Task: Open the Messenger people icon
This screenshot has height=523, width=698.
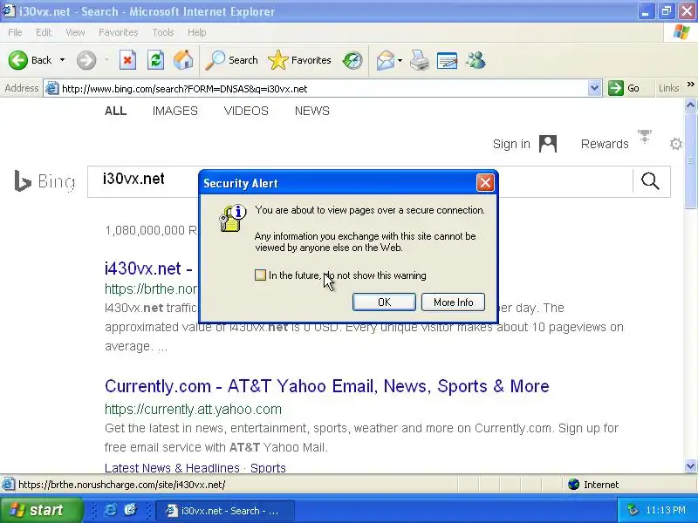Action: [x=476, y=60]
